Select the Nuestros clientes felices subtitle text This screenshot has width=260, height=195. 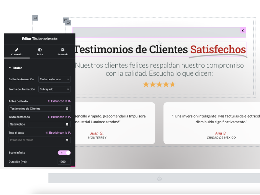[x=159, y=69]
